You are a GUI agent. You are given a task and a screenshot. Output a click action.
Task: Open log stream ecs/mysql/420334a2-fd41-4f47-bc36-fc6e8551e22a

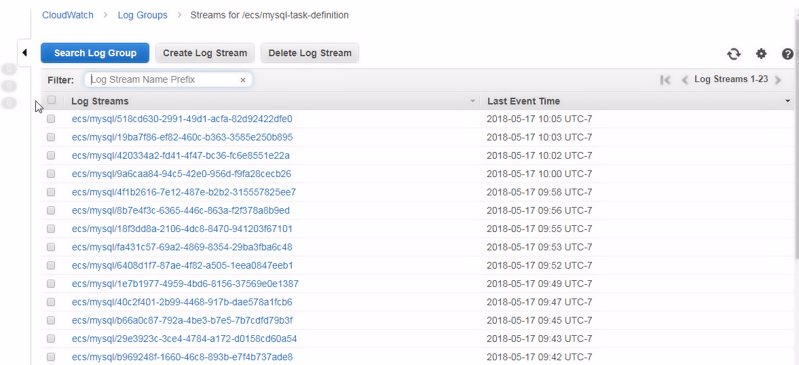[x=181, y=156]
